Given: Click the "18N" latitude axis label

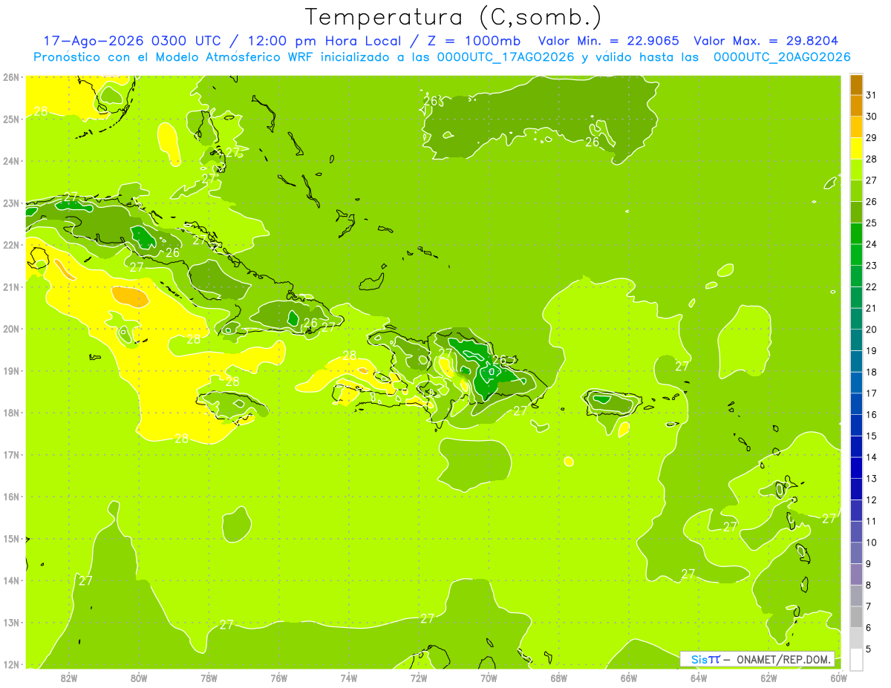Looking at the screenshot, I should pyautogui.click(x=11, y=413).
